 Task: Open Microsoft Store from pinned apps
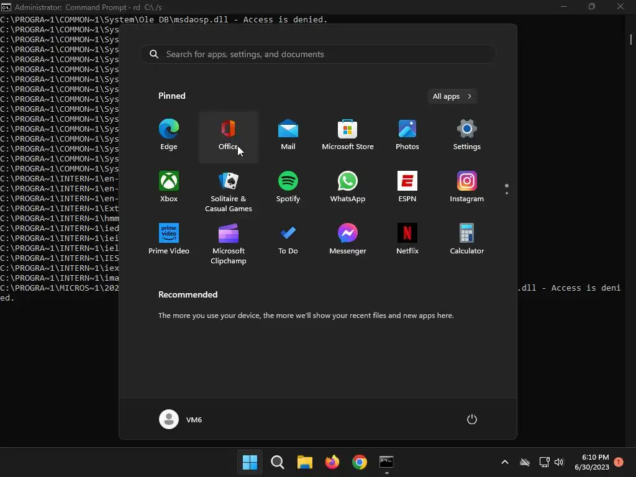[x=348, y=136]
